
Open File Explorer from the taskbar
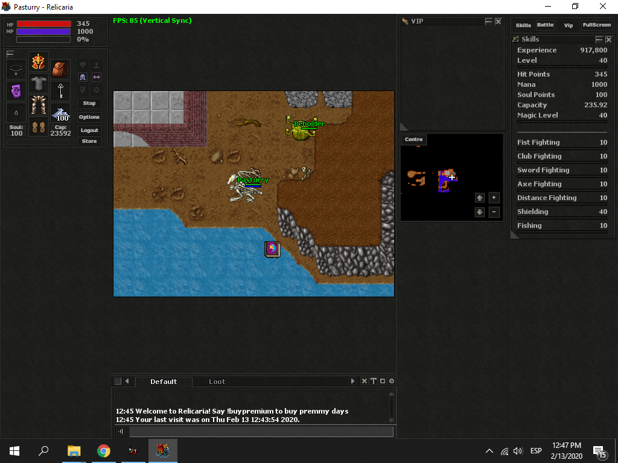point(74,451)
